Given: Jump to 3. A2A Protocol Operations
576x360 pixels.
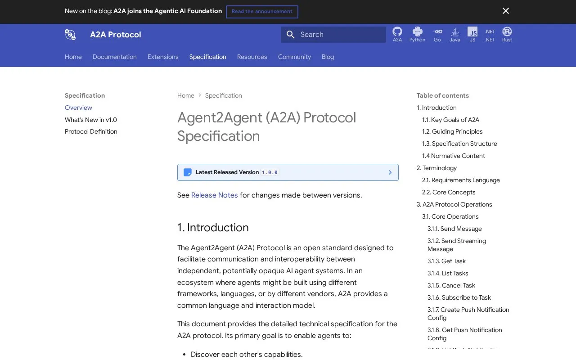Looking at the screenshot, I should pos(454,204).
